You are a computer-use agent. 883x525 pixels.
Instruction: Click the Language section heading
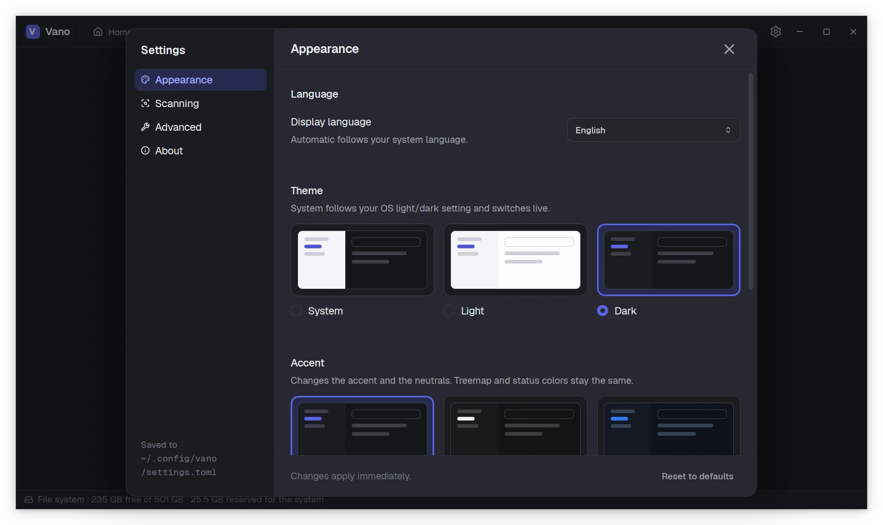pyautogui.click(x=314, y=94)
